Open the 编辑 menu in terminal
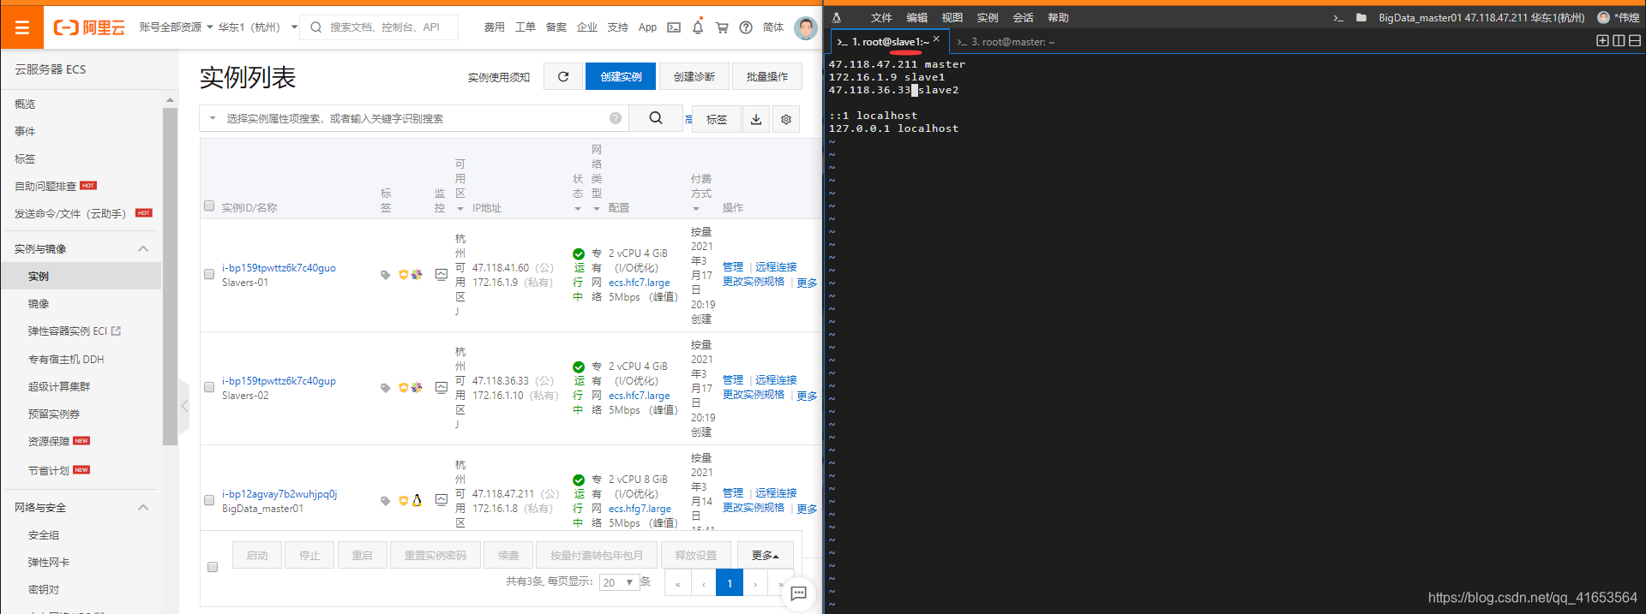This screenshot has height=614, width=1646. point(916,17)
